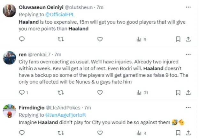Screen dimensions: 199x140
Task: Like Oluwaseun Osiniyi's tweet
Action: 100,39
